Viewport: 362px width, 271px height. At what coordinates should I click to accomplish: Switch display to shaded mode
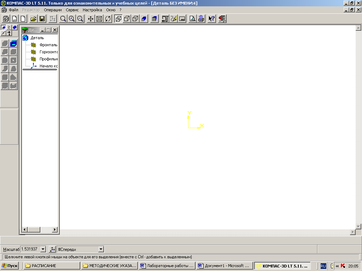[144, 19]
